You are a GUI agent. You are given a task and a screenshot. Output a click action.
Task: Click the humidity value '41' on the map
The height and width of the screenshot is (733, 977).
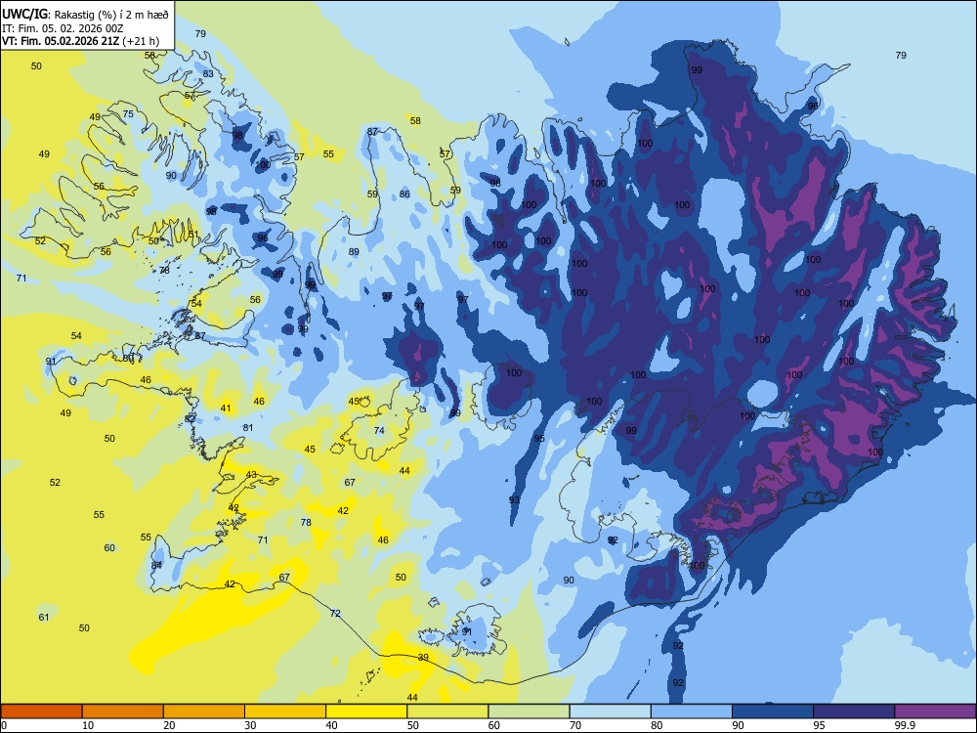[x=226, y=409]
